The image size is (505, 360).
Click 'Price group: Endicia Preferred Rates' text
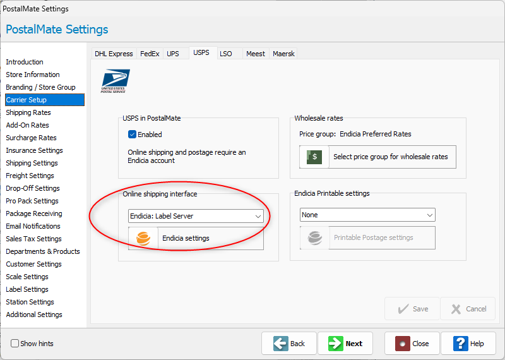(355, 134)
